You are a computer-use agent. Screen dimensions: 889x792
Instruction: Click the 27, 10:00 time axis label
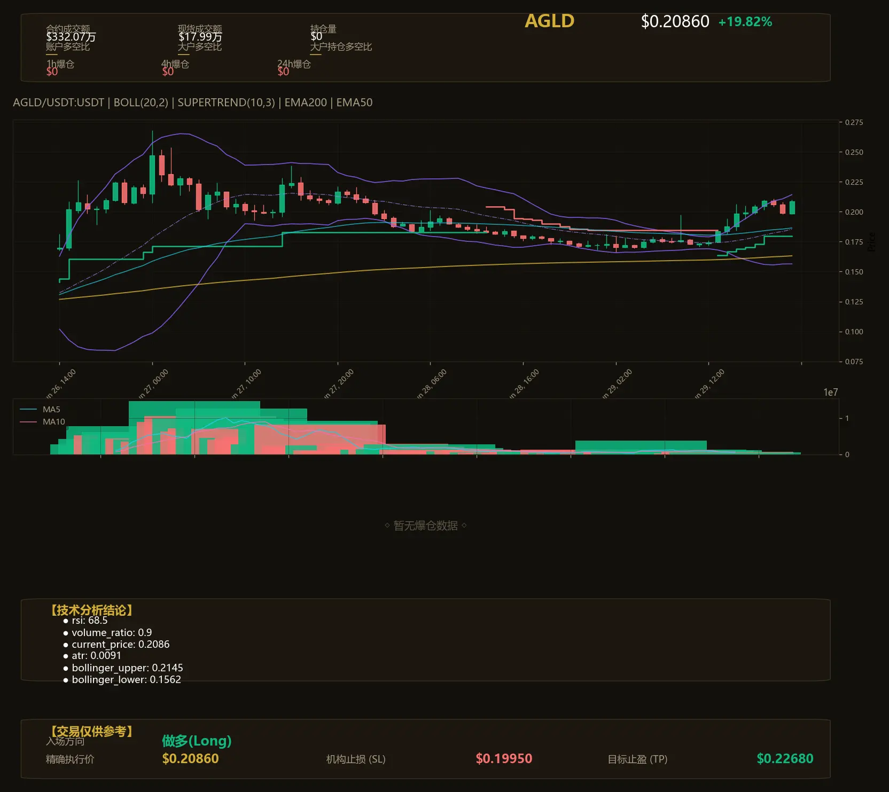(246, 384)
